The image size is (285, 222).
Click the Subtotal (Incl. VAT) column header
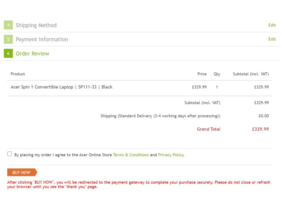pyautogui.click(x=251, y=74)
